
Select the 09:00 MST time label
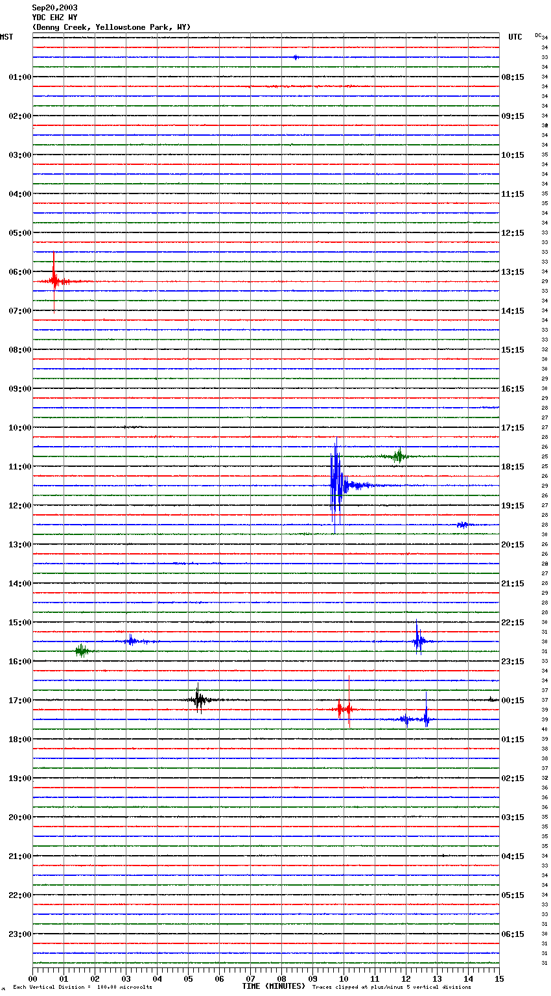[20, 389]
